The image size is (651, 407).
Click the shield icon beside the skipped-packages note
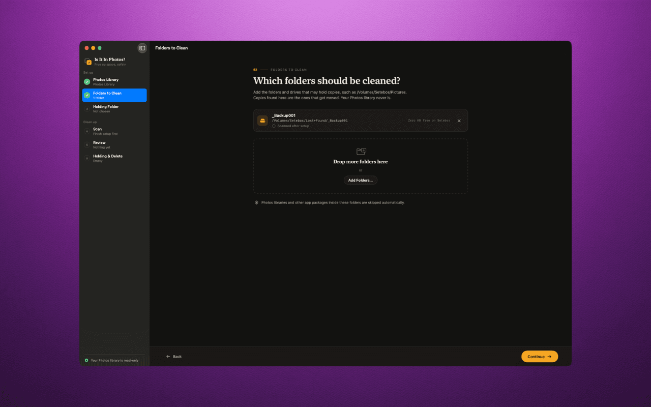(256, 202)
